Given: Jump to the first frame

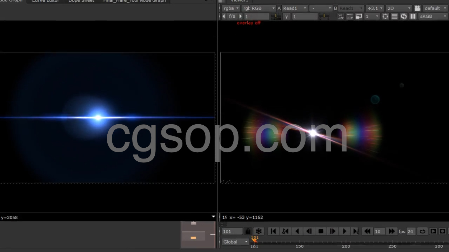Looking at the screenshot, I should [273, 231].
